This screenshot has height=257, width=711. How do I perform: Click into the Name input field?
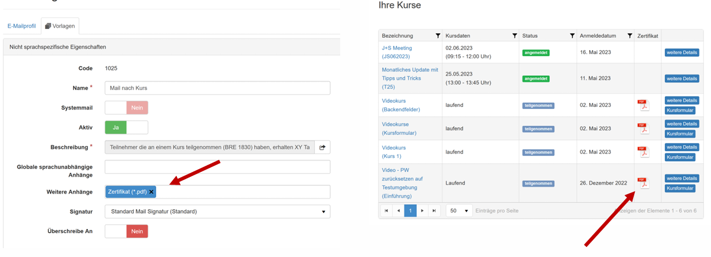pyautogui.click(x=217, y=88)
